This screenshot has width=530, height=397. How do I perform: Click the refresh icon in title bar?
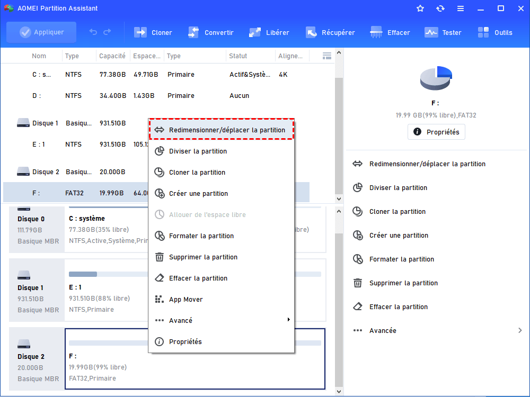(440, 8)
